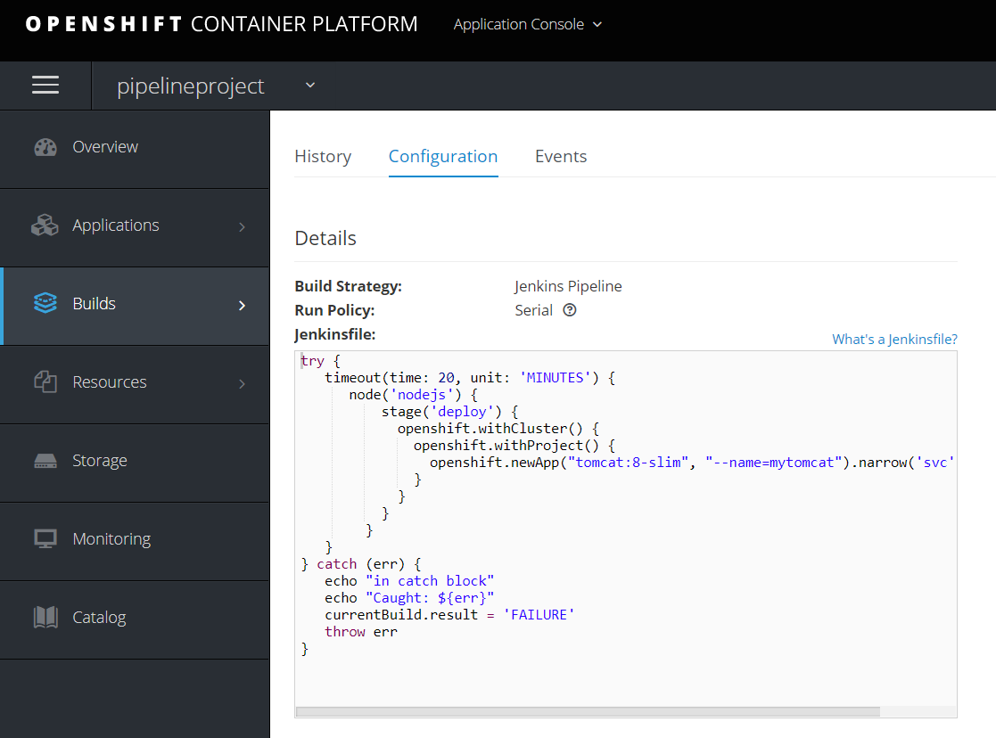Click the Applications cubes icon
996x738 pixels.
(45, 226)
